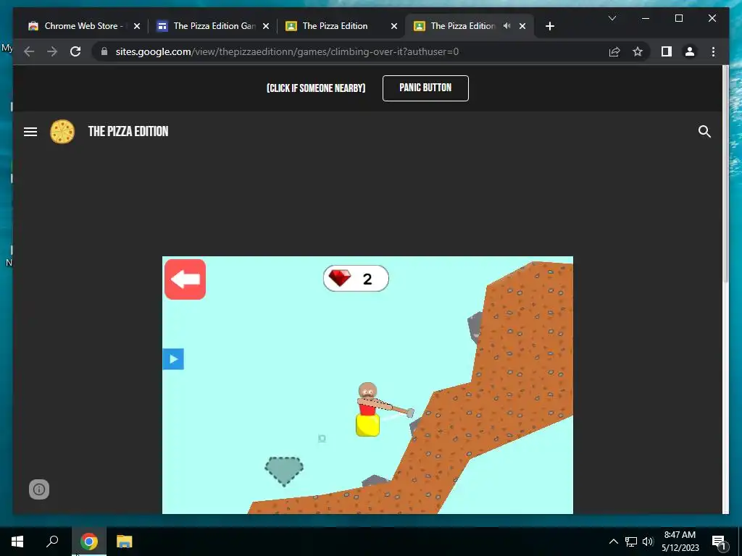Viewport: 742px width, 556px height.
Task: Open the taskbar clock and date
Action: [x=680, y=542]
